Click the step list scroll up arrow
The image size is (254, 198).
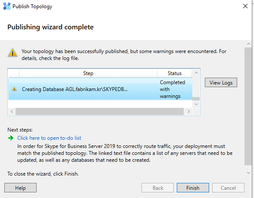pos(196,73)
